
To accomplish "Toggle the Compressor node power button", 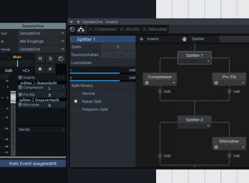I will pos(147,83).
